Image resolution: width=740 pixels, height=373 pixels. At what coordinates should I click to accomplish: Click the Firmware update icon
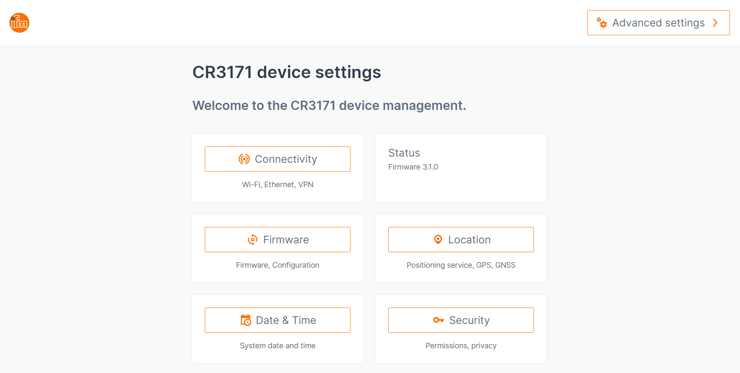coord(253,240)
